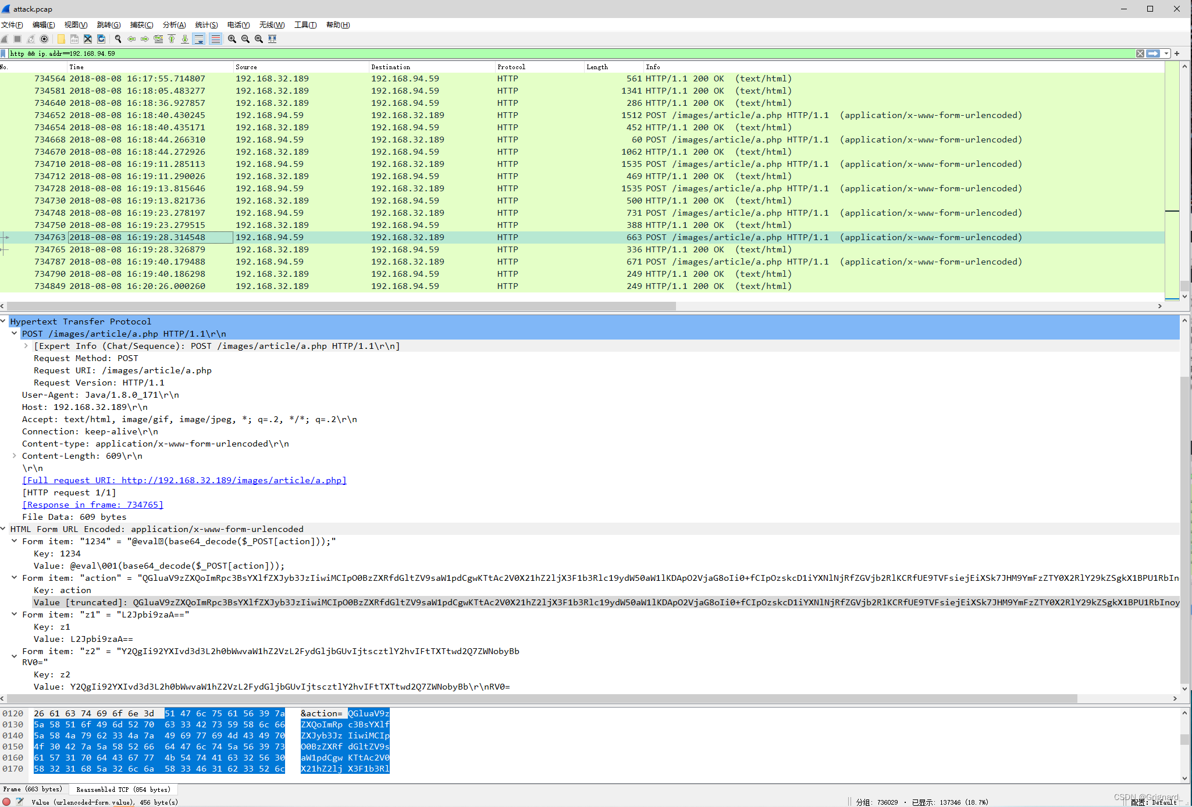1192x807 pixels.
Task: Jump to the first packet
Action: click(x=172, y=39)
